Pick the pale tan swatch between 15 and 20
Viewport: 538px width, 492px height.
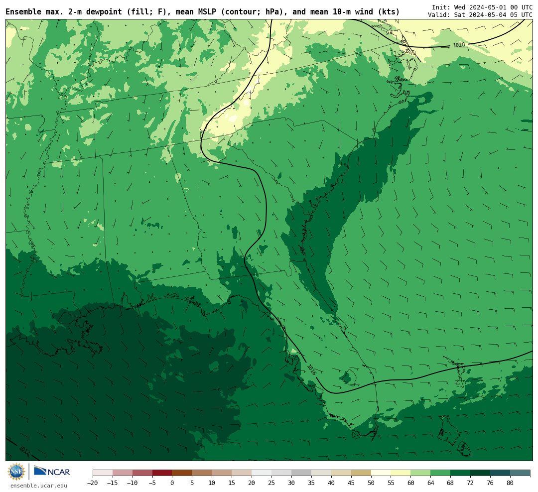[x=242, y=473]
